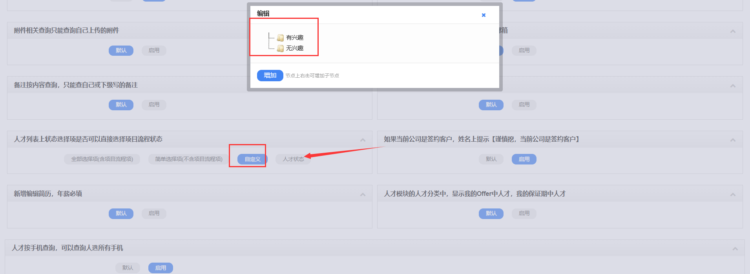
Task: Select 默认 for 人才按手机查询 setting
Action: click(x=128, y=268)
